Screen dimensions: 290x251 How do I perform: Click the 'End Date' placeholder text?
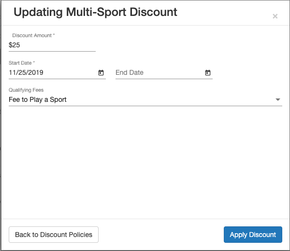click(130, 72)
